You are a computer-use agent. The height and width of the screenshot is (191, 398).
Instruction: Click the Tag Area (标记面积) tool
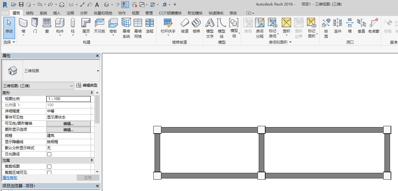[x=312, y=28]
